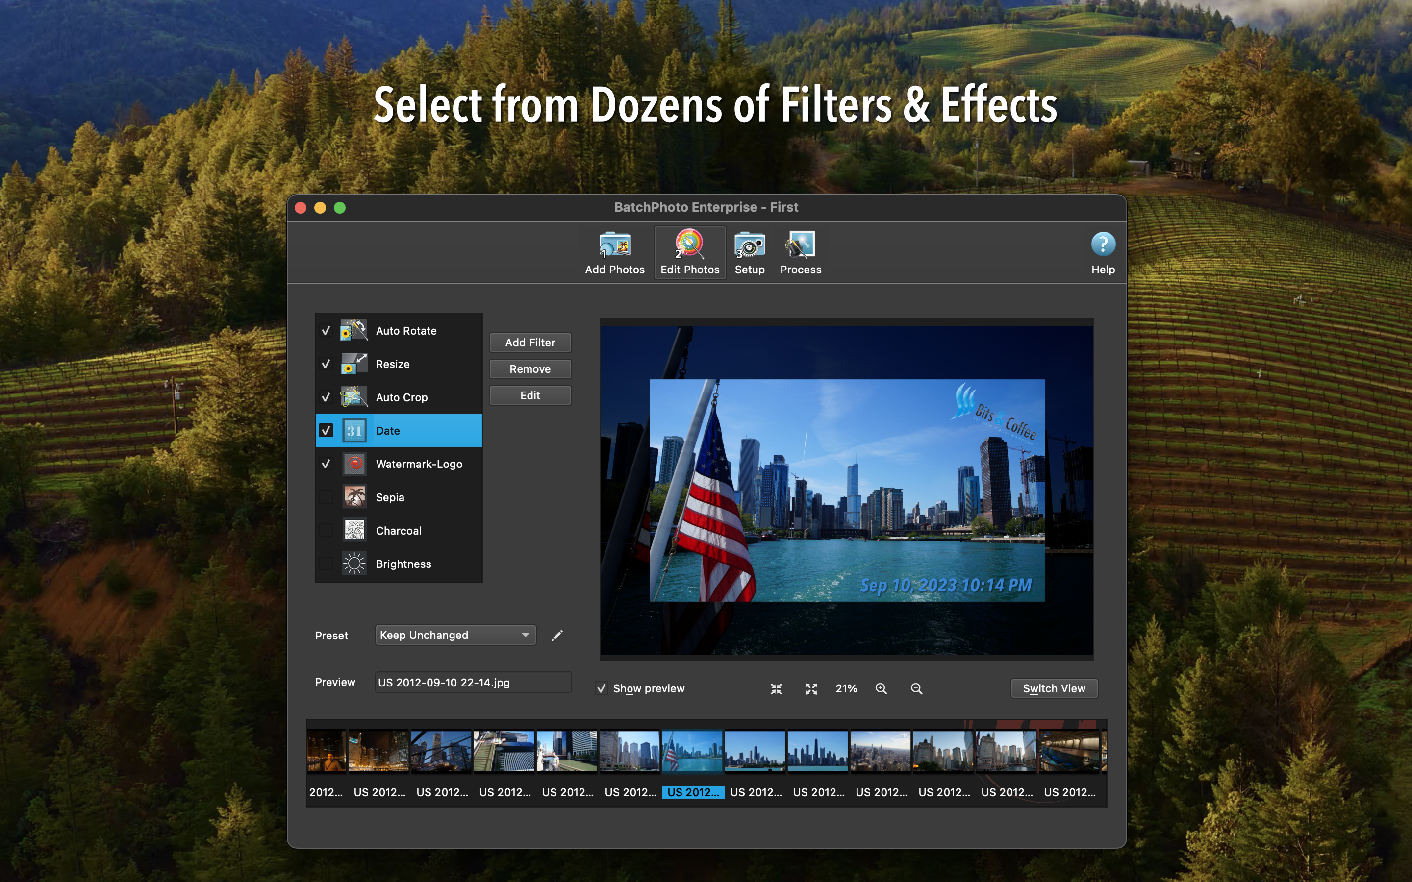The image size is (1412, 882).
Task: Click the Setup gear toolbar icon
Action: point(749,245)
